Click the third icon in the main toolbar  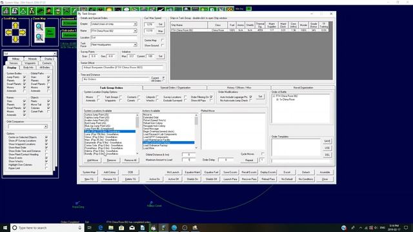coord(23,11)
